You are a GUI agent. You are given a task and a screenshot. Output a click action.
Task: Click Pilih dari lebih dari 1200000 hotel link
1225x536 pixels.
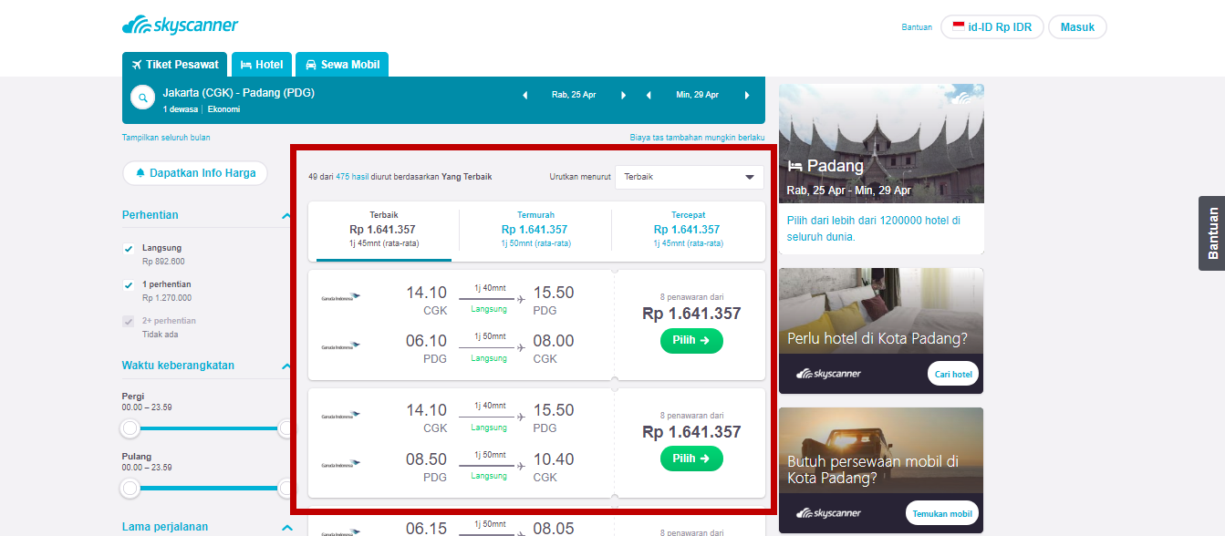pos(874,229)
